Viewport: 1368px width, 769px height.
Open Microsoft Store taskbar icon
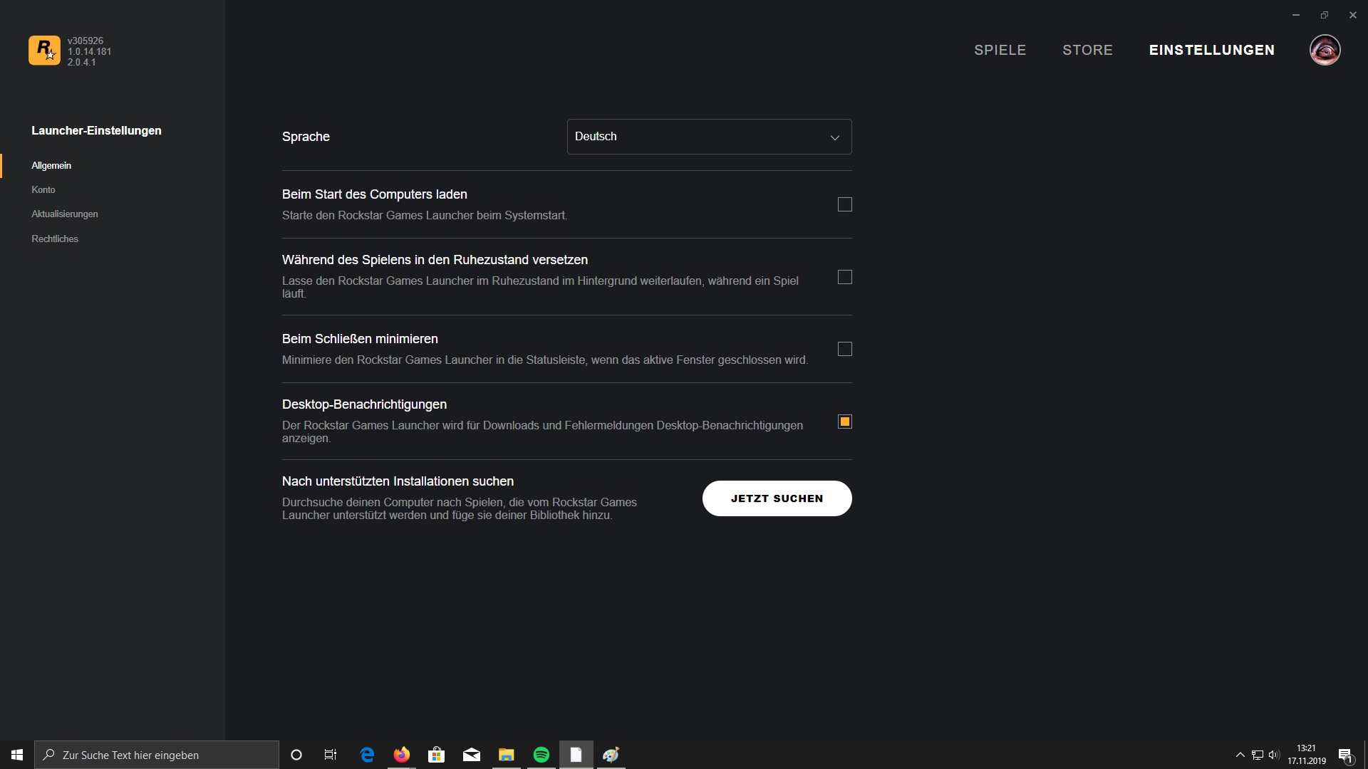point(437,755)
